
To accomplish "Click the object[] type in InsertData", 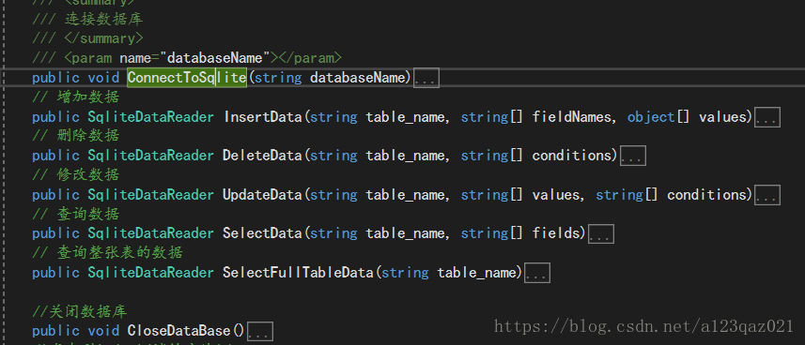I will (x=658, y=117).
